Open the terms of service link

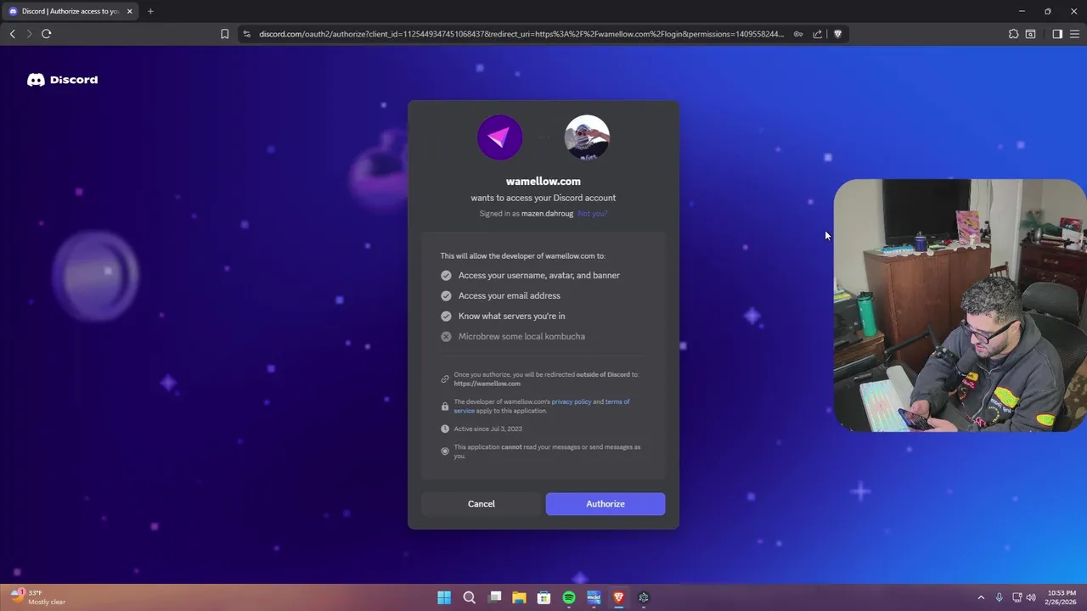(x=617, y=401)
